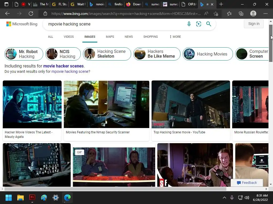Open File Explorer from the taskbar
273x204 pixels.
pyautogui.click(x=20, y=198)
